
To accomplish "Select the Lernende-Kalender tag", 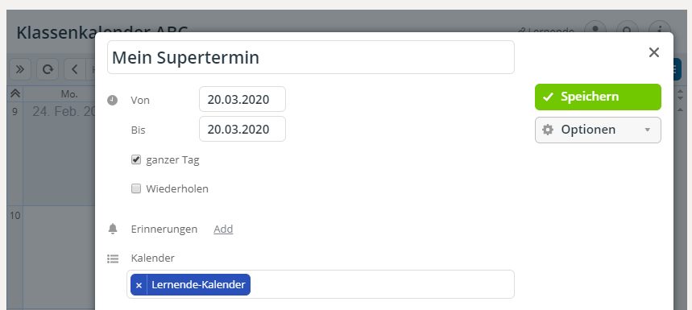I will [x=198, y=285].
